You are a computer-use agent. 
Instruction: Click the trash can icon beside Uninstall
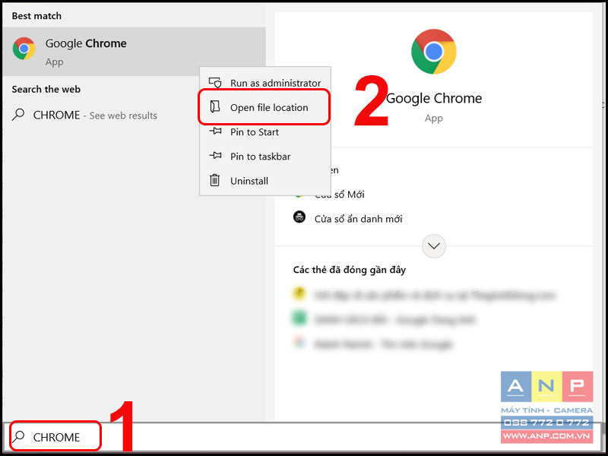(x=214, y=180)
